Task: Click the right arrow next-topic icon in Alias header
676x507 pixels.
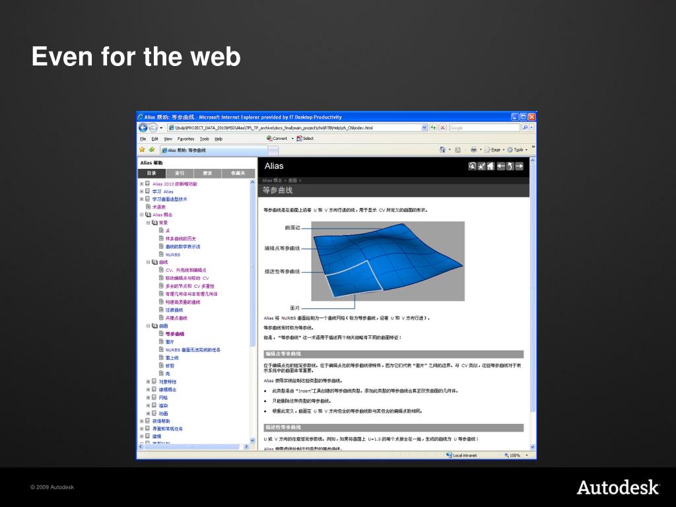Action: click(519, 166)
